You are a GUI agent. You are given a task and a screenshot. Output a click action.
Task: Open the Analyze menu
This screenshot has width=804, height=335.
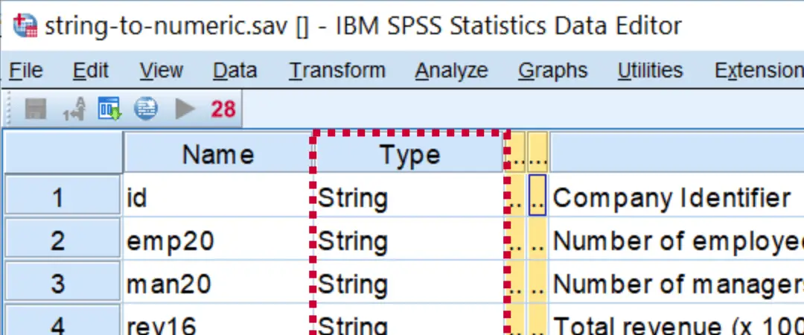(x=451, y=71)
